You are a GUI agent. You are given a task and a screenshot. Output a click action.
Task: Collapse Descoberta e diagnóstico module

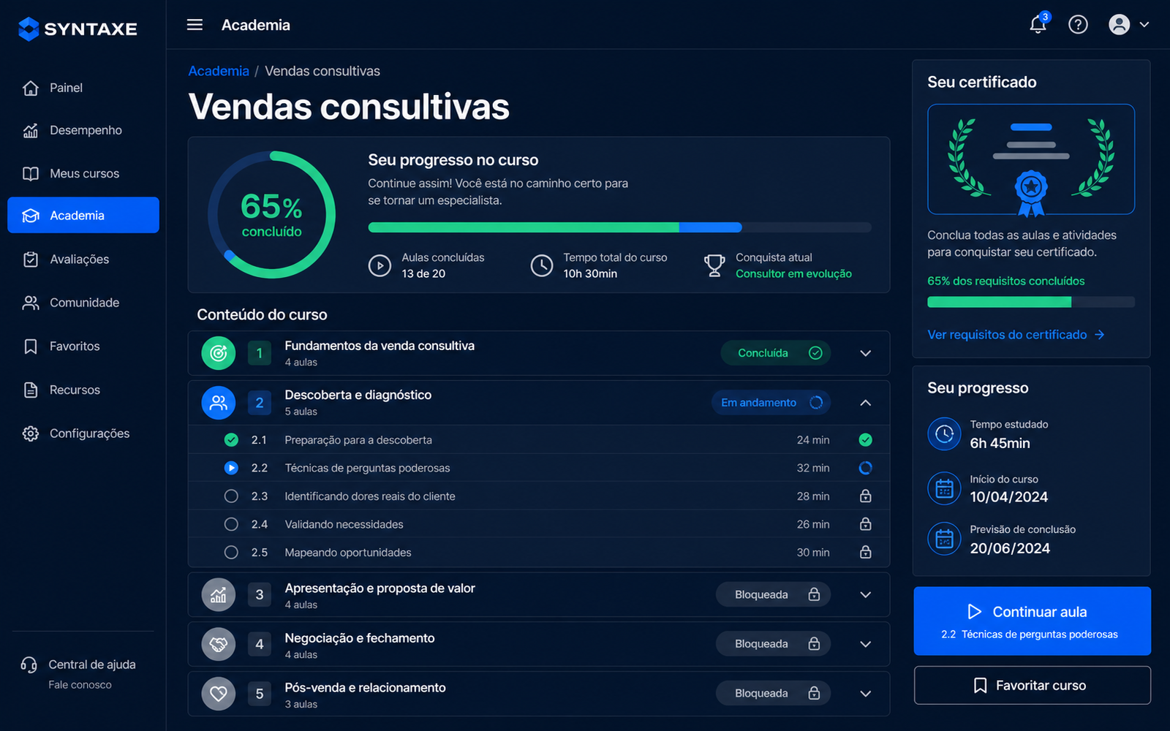click(866, 403)
